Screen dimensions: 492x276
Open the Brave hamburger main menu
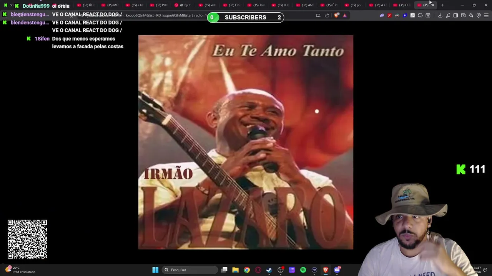[x=486, y=15]
